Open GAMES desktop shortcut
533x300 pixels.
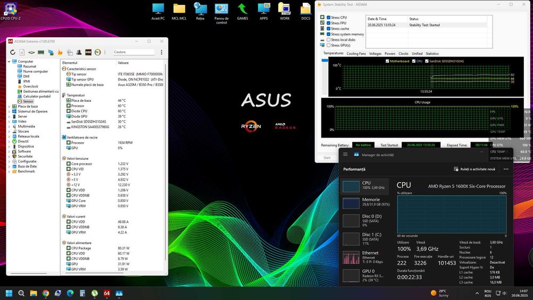243,12
